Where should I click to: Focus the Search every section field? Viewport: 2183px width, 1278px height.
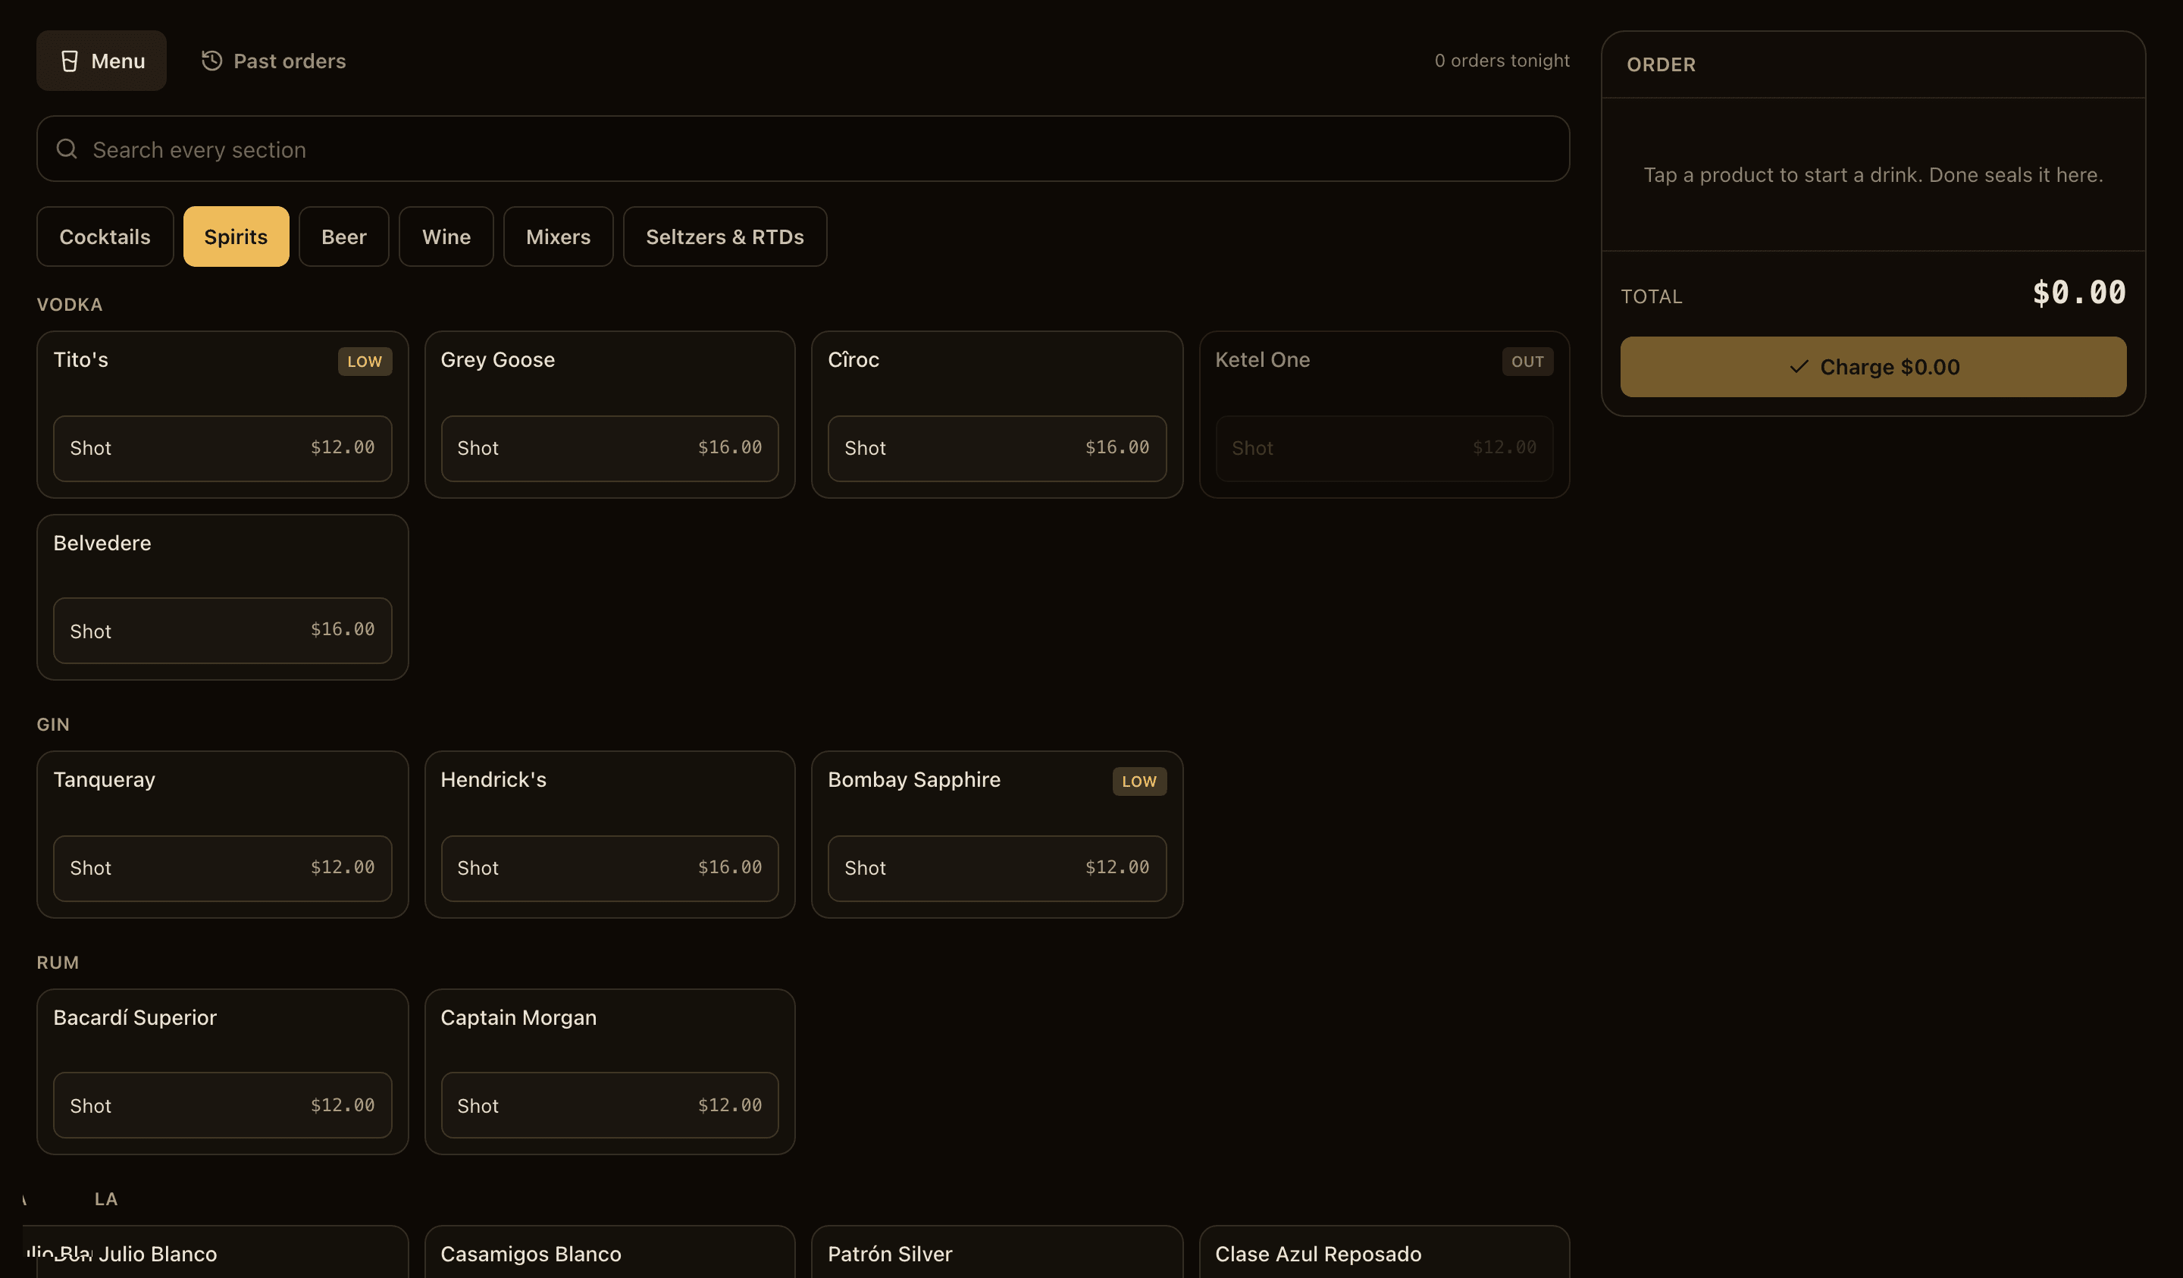803,149
